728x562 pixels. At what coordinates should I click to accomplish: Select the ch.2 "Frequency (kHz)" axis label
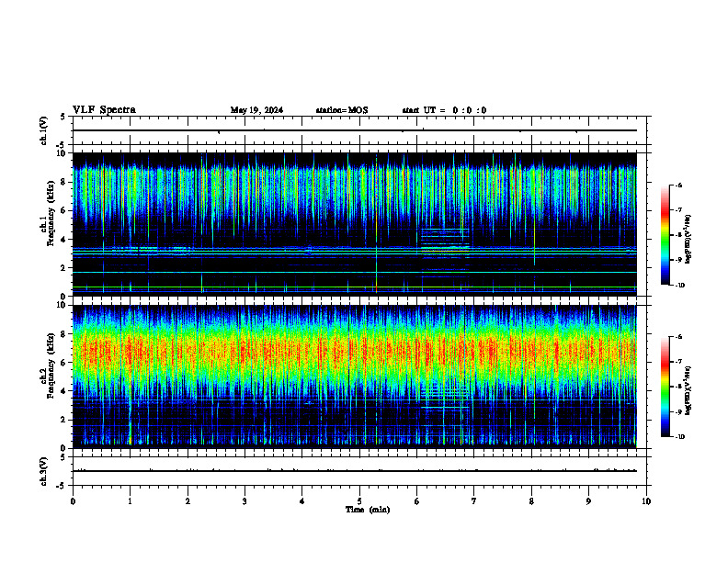[x=51, y=365]
